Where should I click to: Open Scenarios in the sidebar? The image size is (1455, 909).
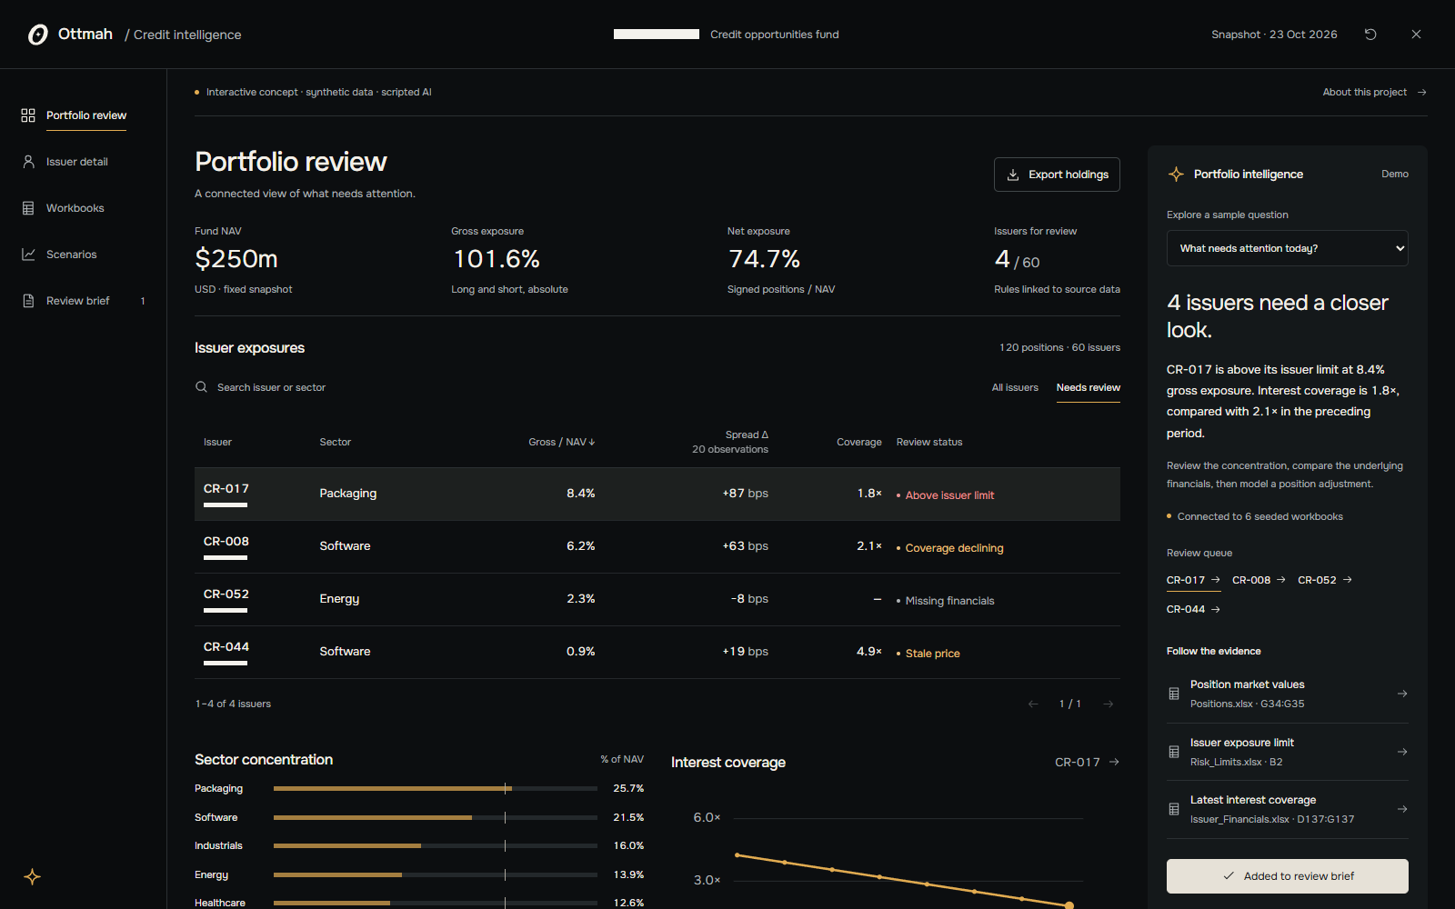point(71,255)
